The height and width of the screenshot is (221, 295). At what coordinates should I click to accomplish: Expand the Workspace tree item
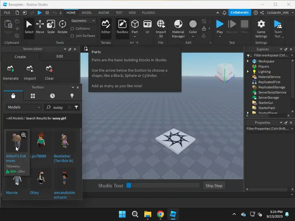tap(248, 61)
